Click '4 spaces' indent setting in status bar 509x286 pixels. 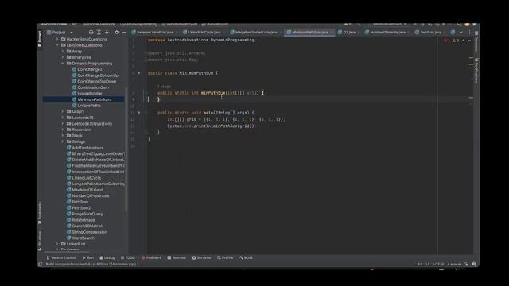(x=454, y=265)
